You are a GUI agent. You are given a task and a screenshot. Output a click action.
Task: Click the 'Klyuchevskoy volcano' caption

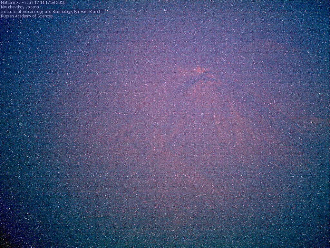pyautogui.click(x=20, y=7)
